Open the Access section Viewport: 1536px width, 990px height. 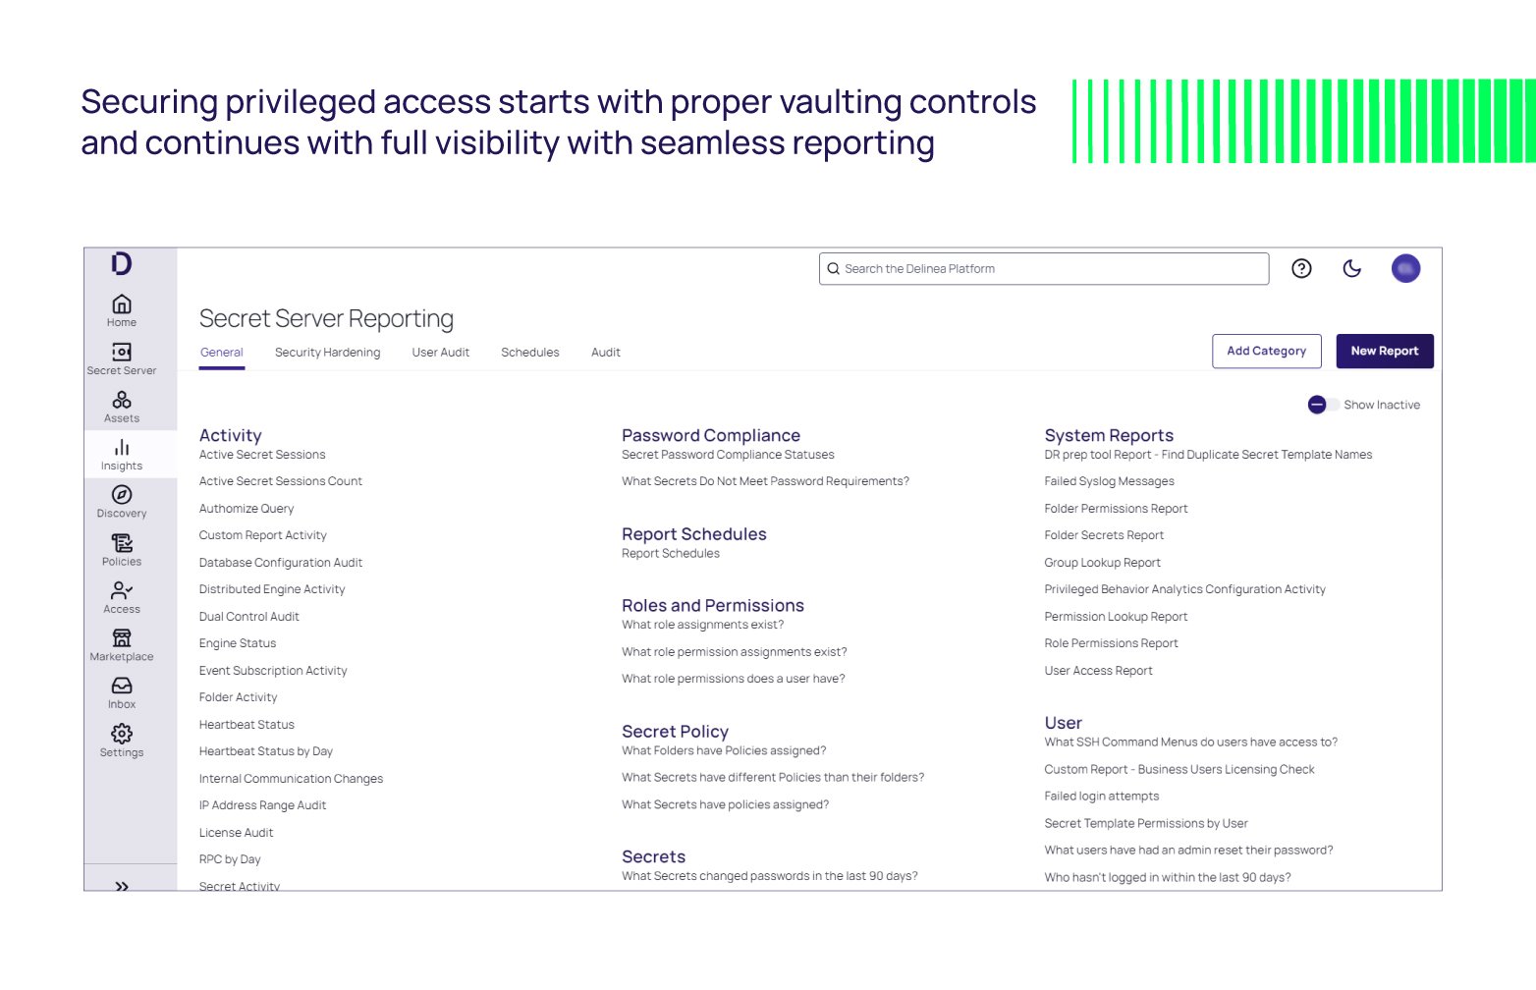tap(121, 595)
